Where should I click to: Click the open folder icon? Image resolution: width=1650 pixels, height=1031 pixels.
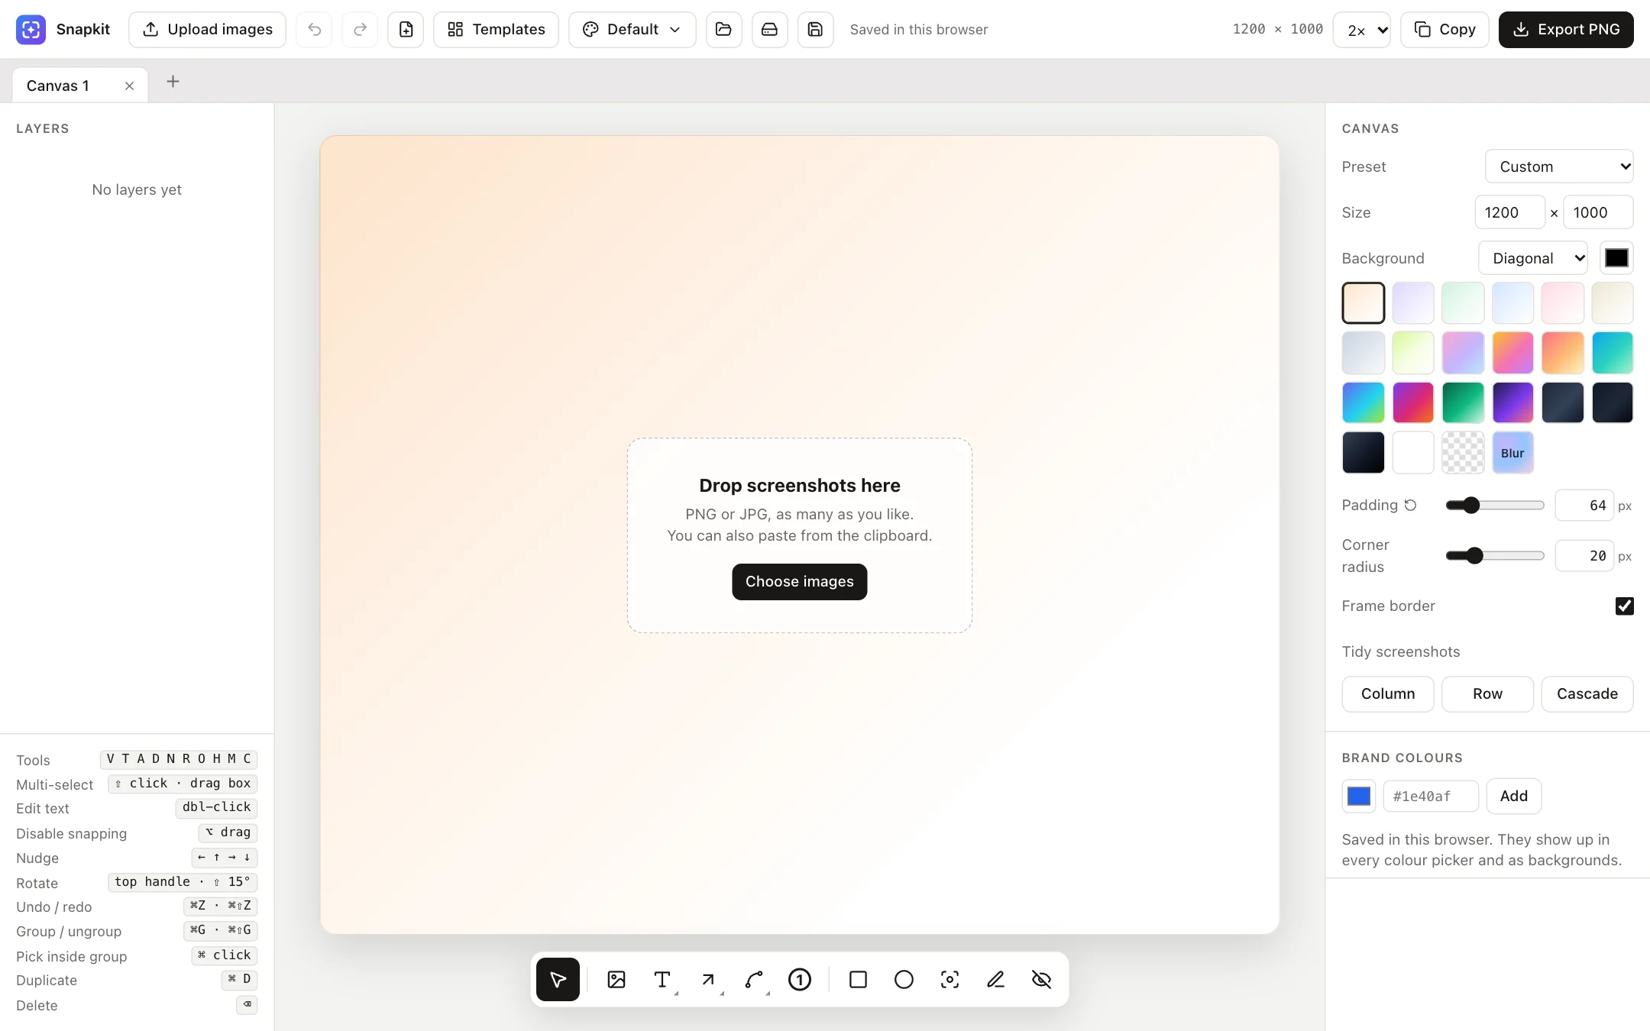click(x=723, y=29)
